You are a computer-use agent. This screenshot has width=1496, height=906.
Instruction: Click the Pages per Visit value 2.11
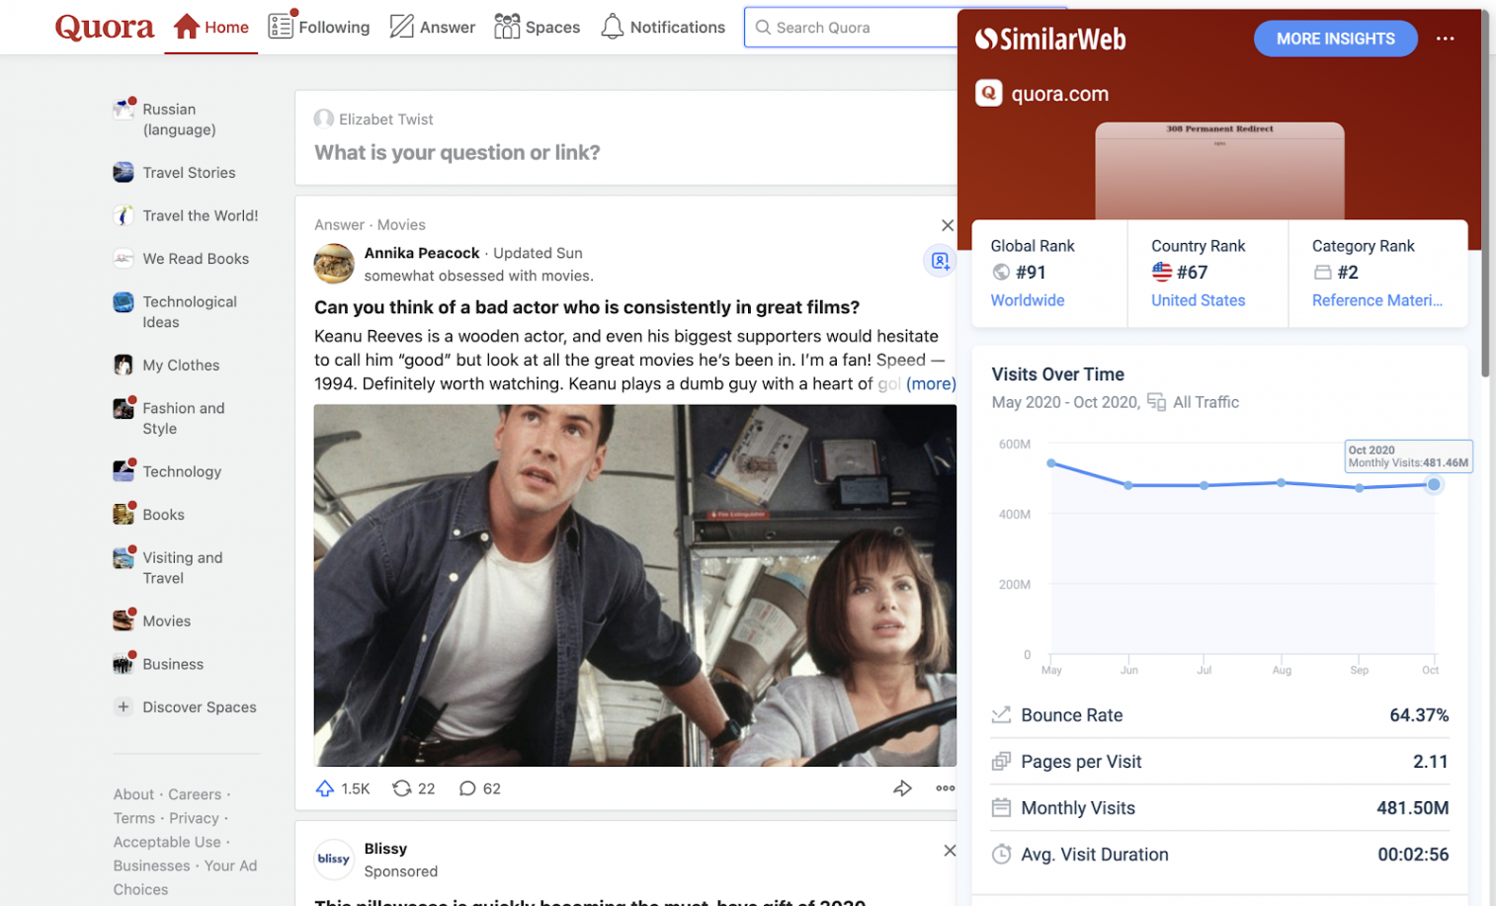coord(1431,762)
